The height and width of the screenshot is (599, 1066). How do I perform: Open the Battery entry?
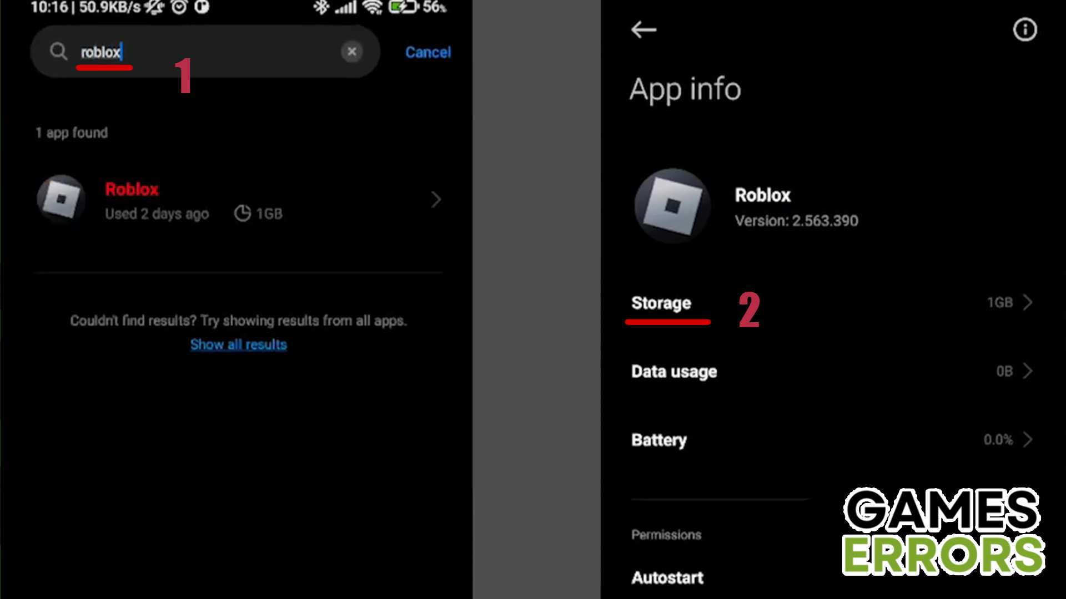tap(832, 440)
